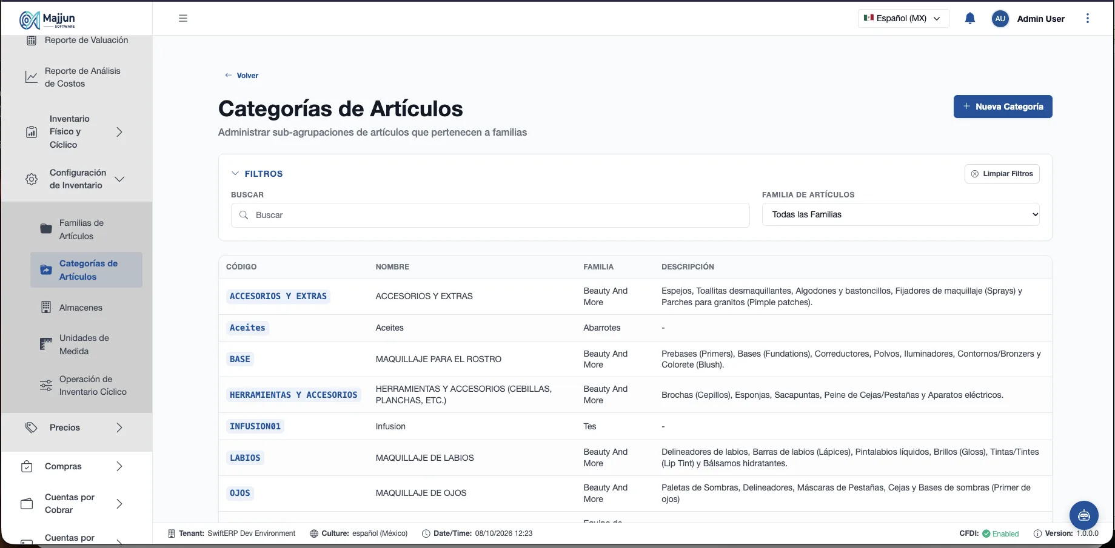Viewport: 1115px width, 548px height.
Task: Click the Almacenes building icon
Action: click(x=46, y=307)
